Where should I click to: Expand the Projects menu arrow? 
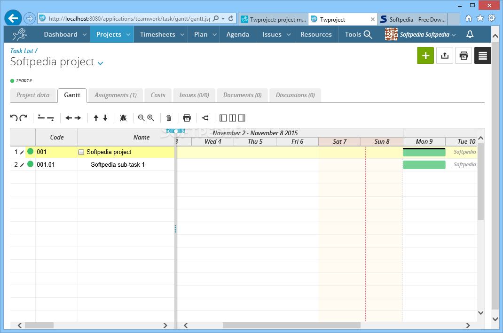(128, 35)
